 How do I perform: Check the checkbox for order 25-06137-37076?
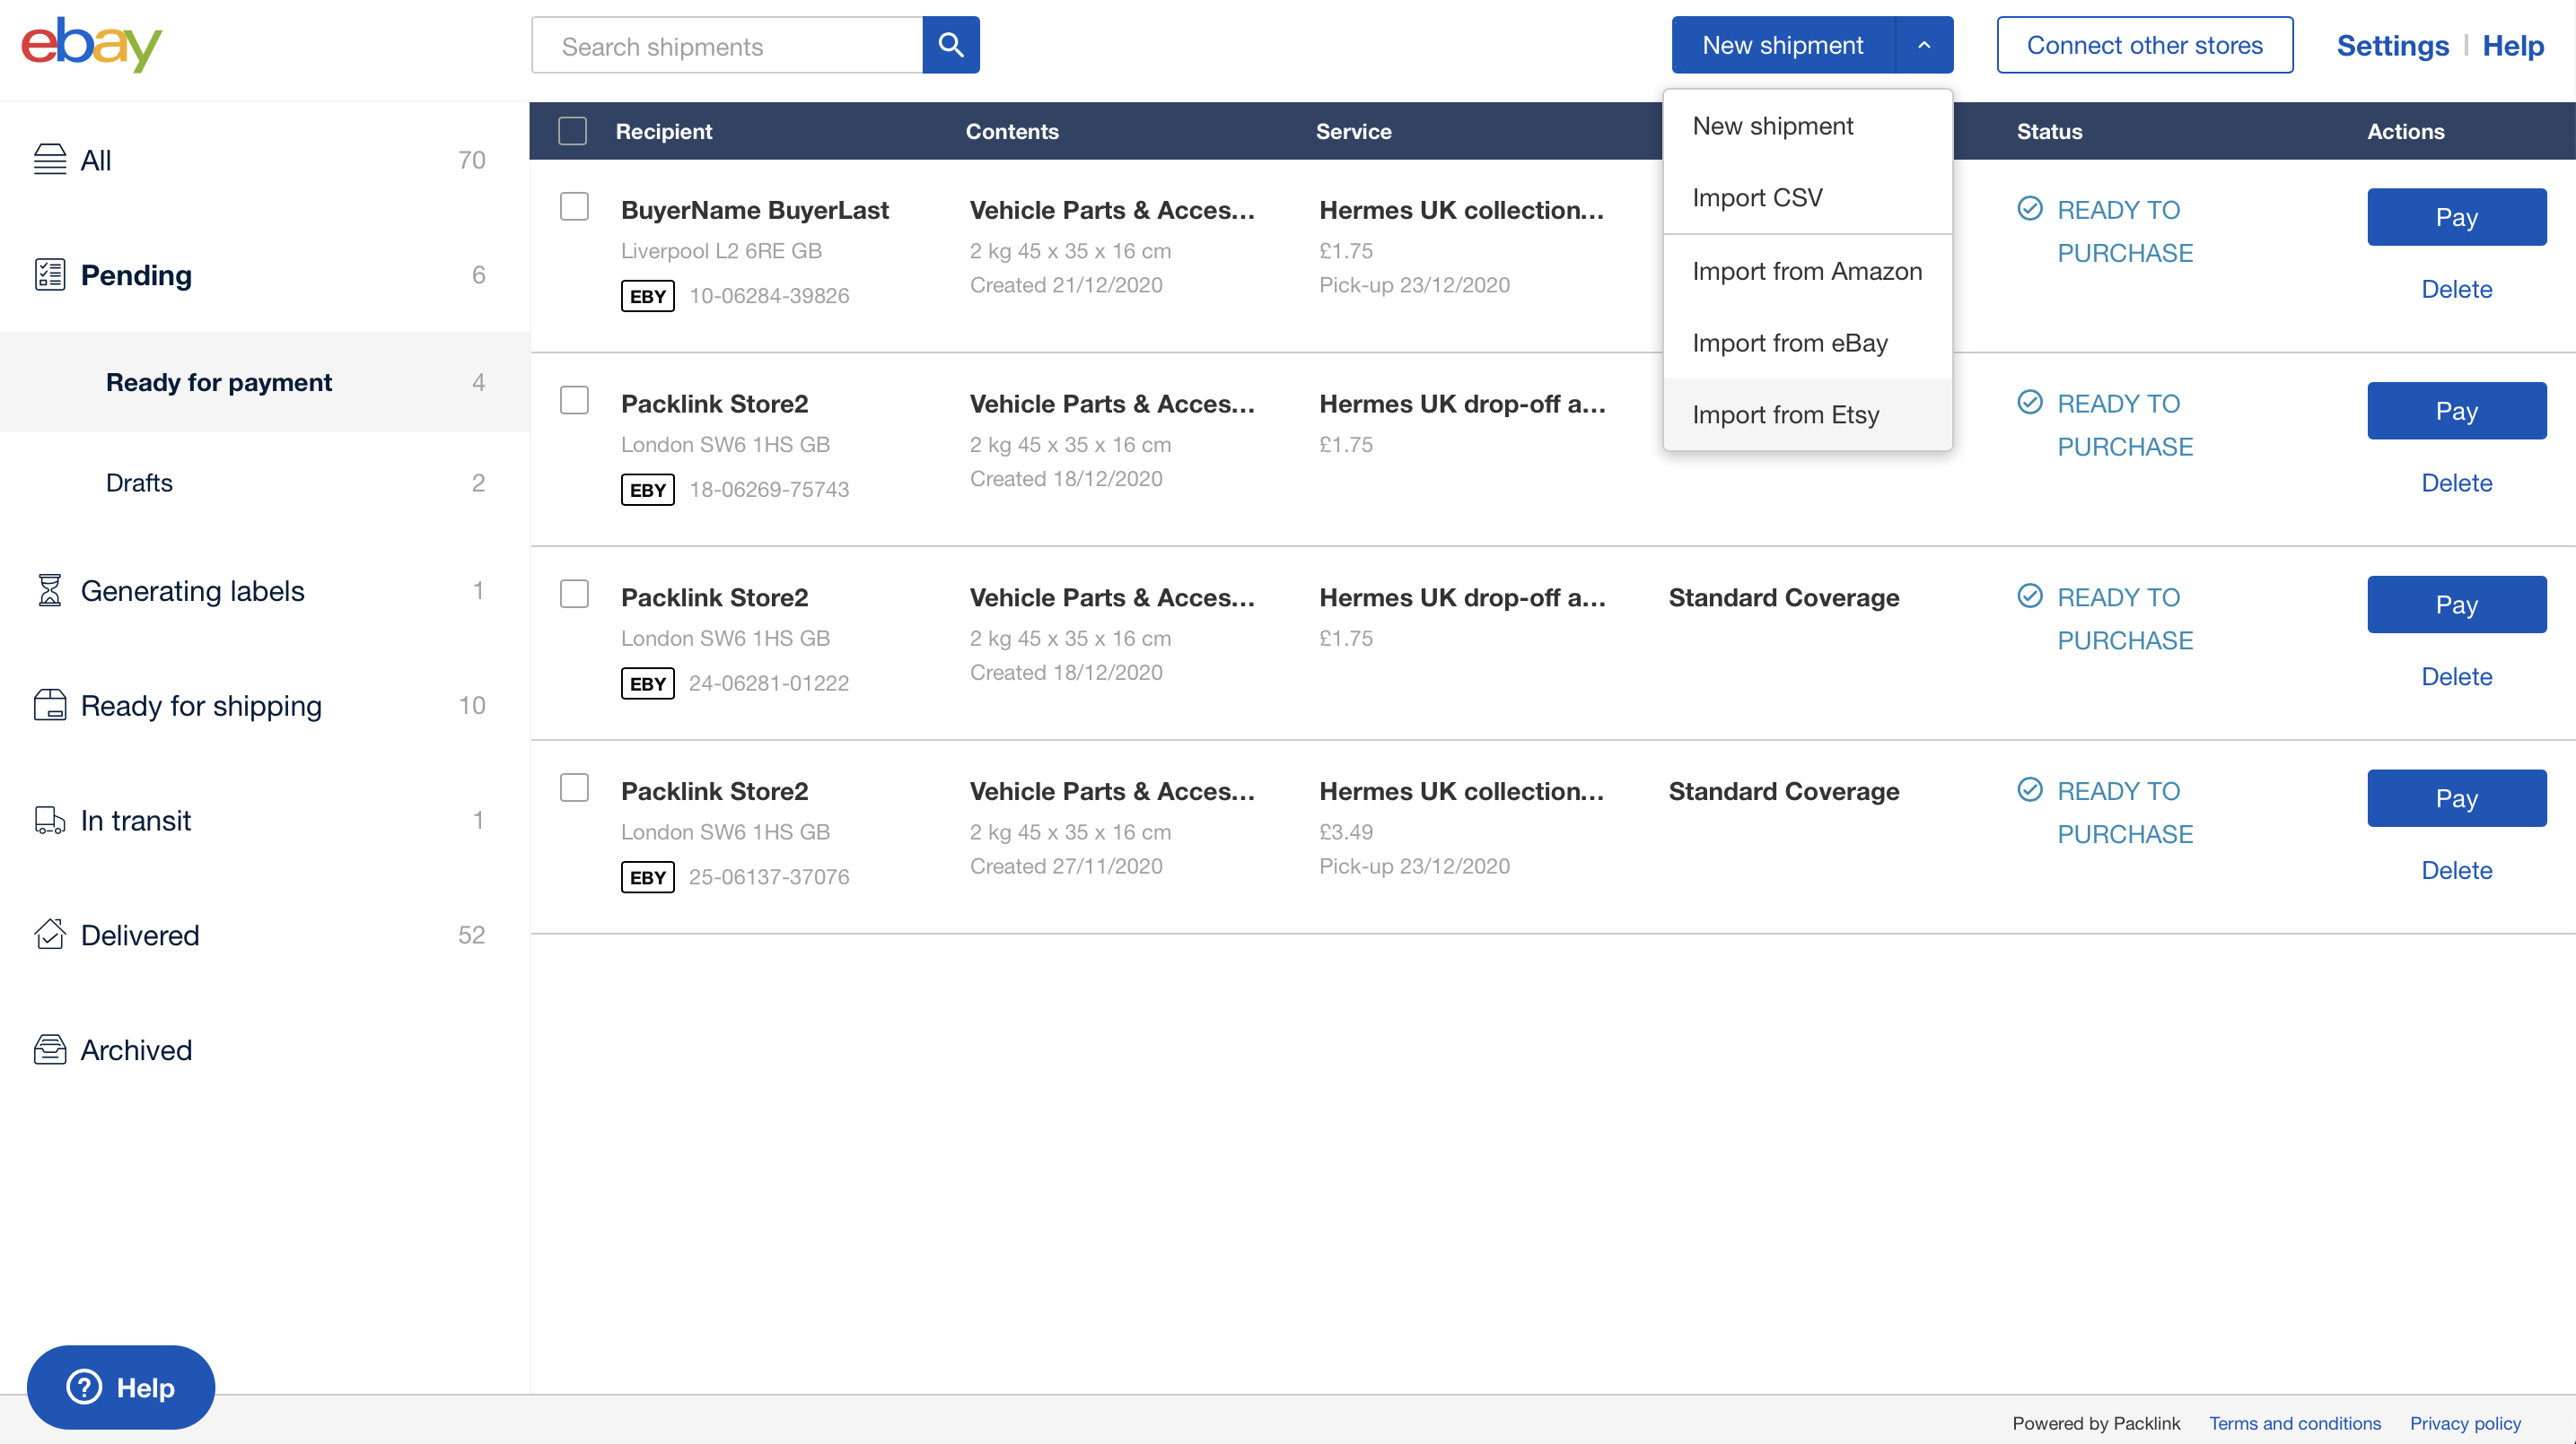(x=574, y=788)
